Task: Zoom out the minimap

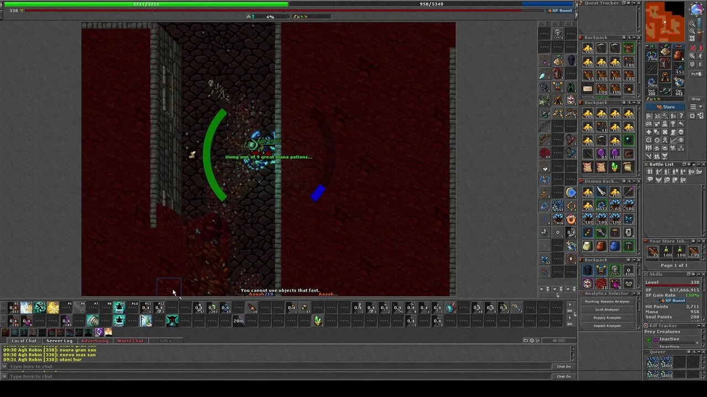Action: [x=692, y=24]
